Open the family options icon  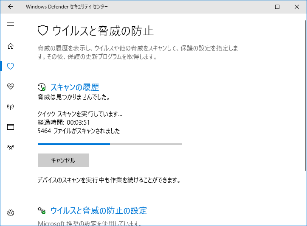tap(11, 147)
